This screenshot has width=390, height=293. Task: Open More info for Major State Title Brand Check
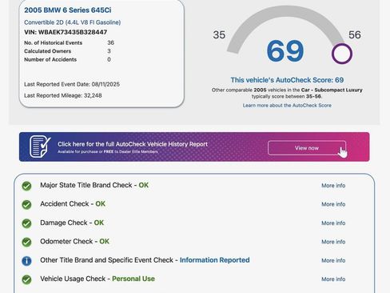coord(333,186)
